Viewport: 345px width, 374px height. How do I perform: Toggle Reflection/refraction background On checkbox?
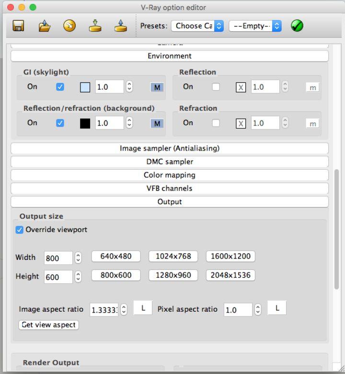(60, 123)
